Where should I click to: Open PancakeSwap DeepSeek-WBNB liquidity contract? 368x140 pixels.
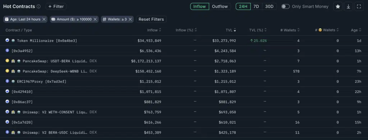tap(184, 71)
